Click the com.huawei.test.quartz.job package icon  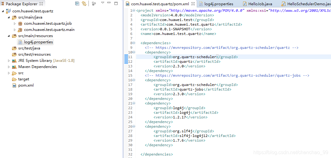coord(20,23)
